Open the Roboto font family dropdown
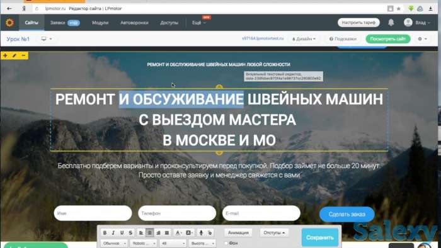441x248 pixels. click(144, 243)
